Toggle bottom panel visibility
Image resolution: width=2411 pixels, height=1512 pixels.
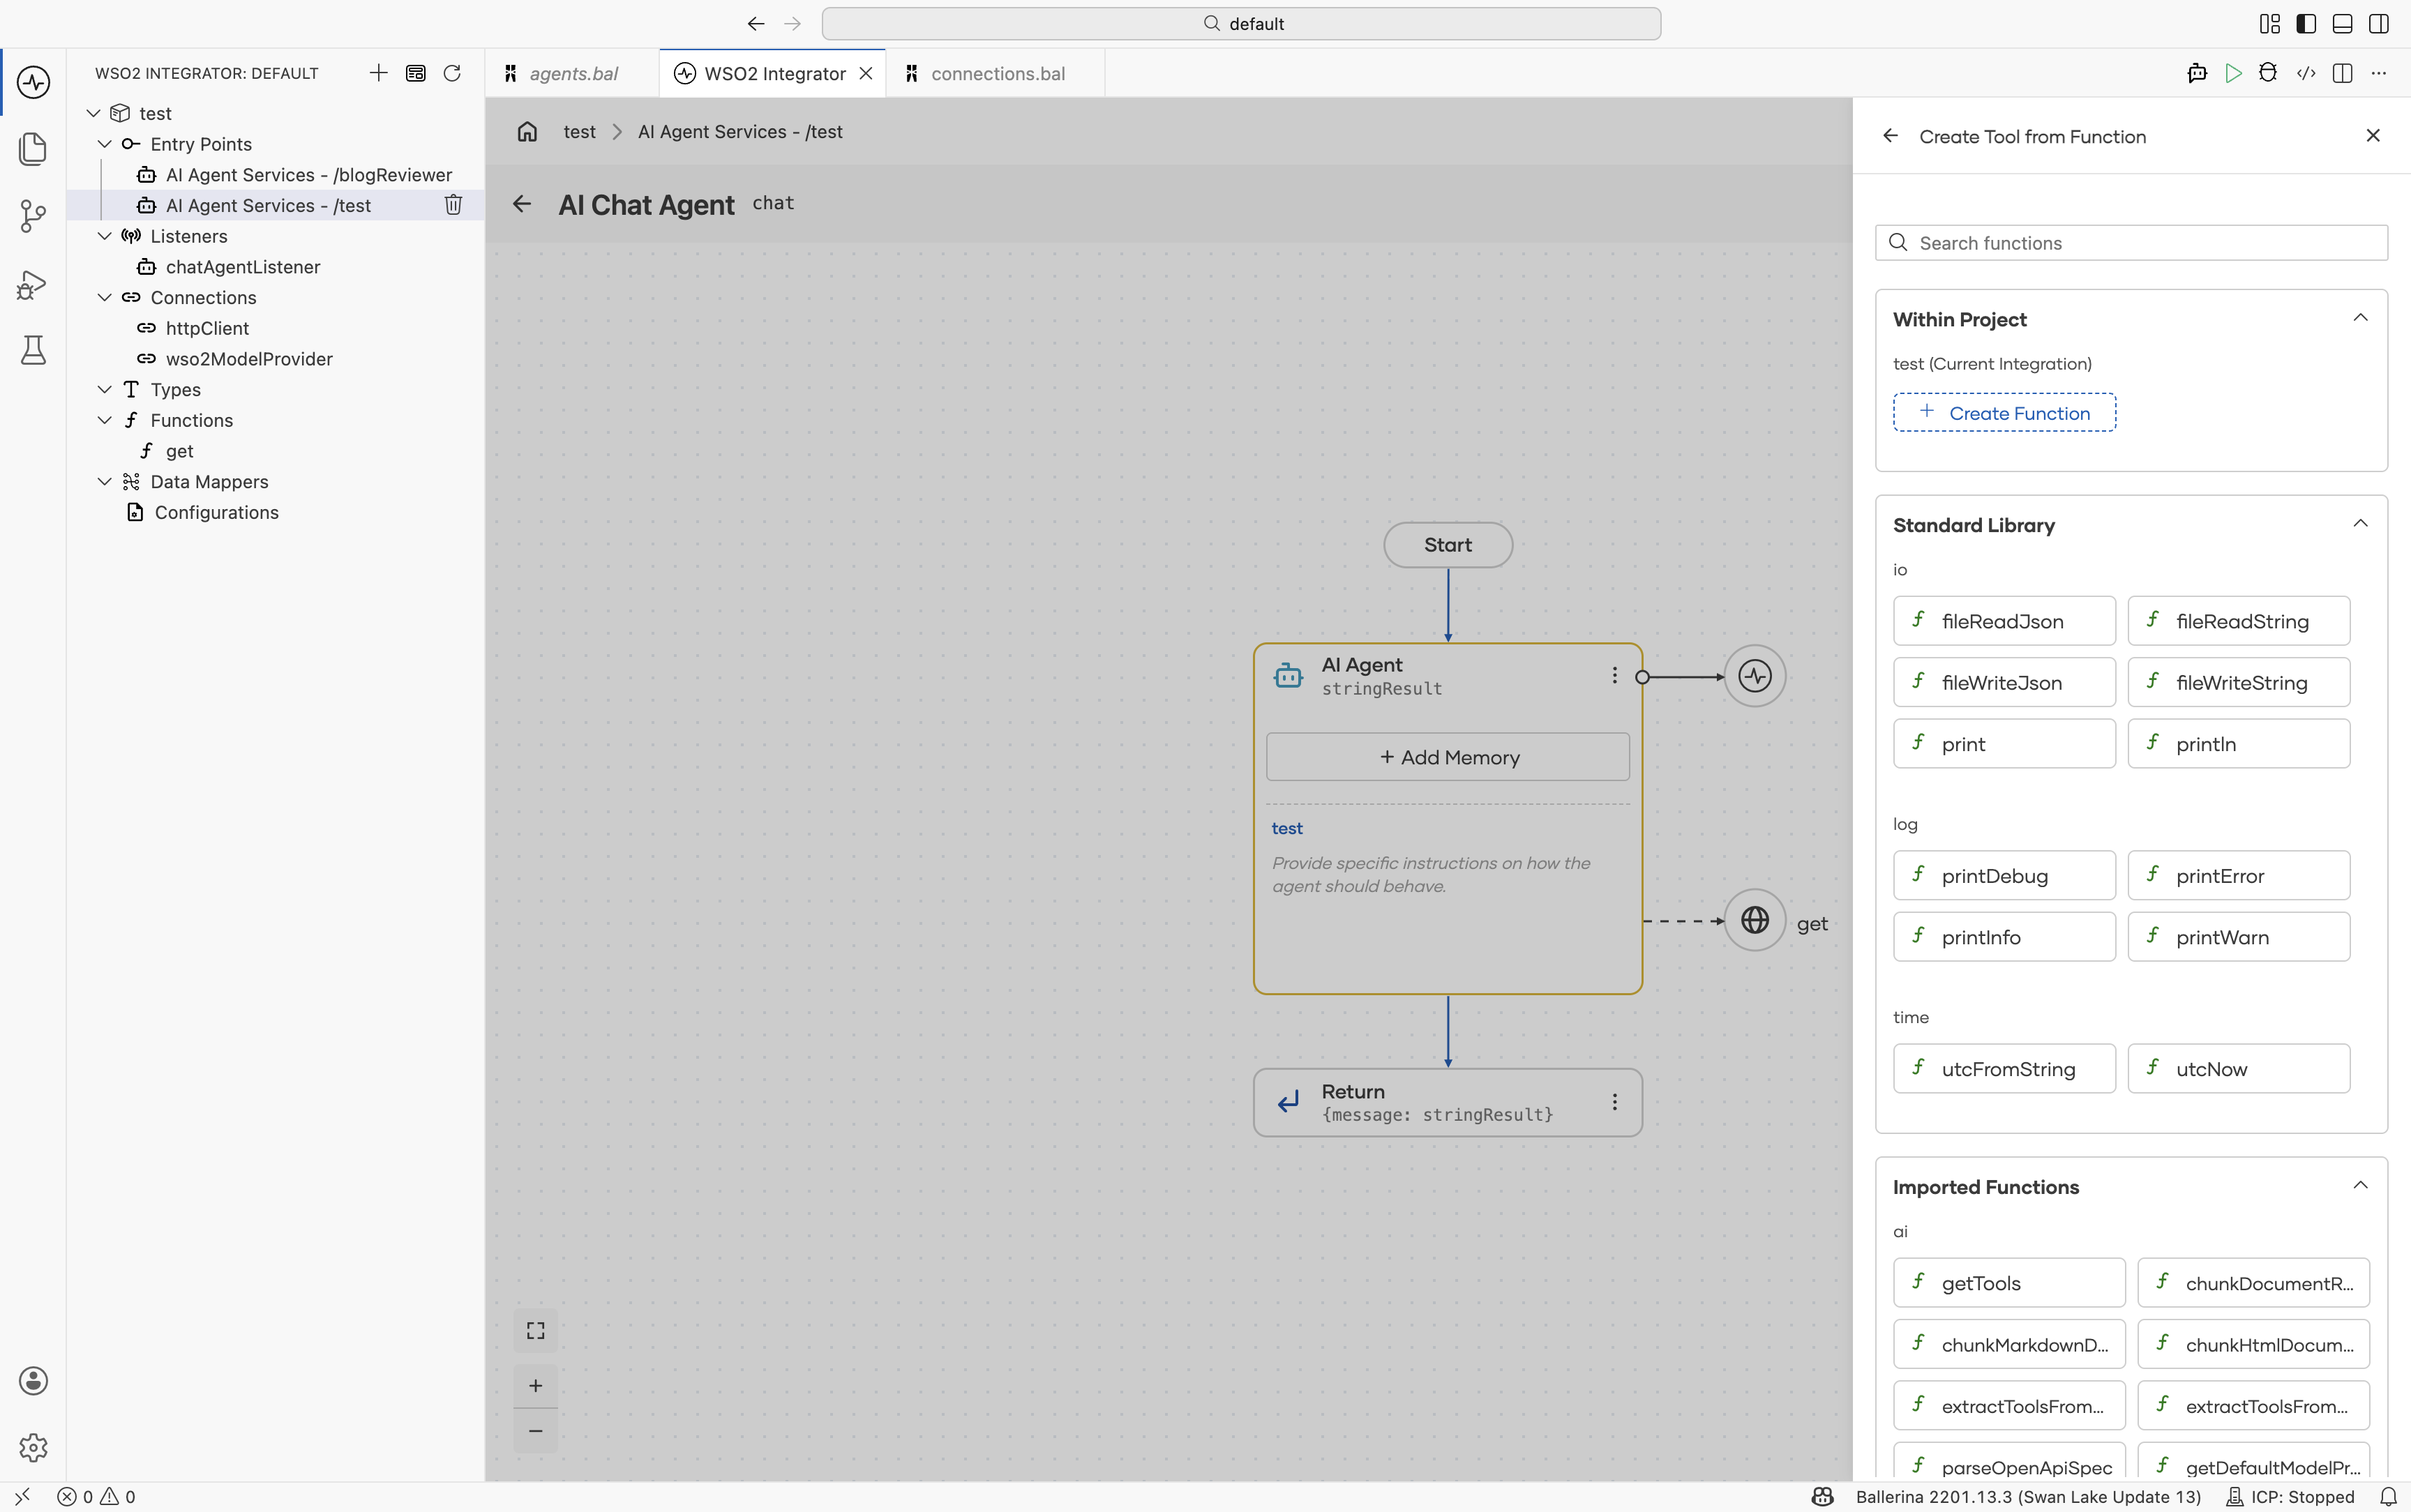click(x=2342, y=24)
